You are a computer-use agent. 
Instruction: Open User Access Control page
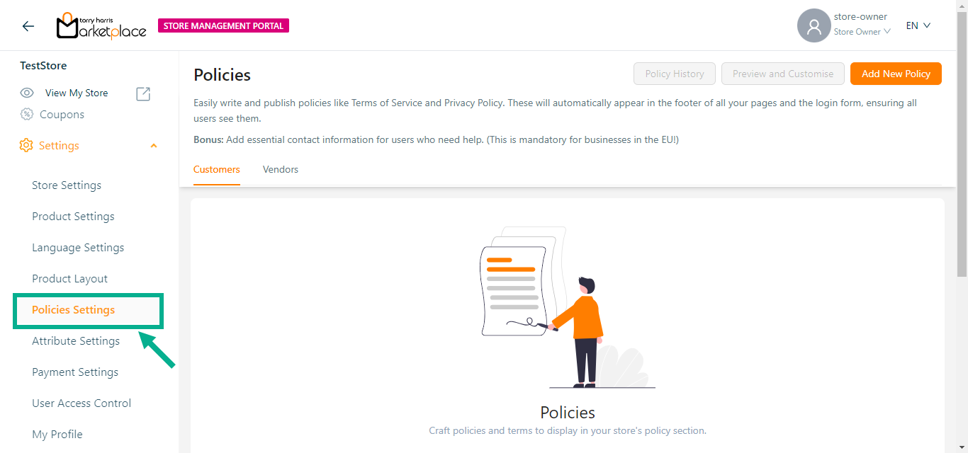tap(81, 403)
